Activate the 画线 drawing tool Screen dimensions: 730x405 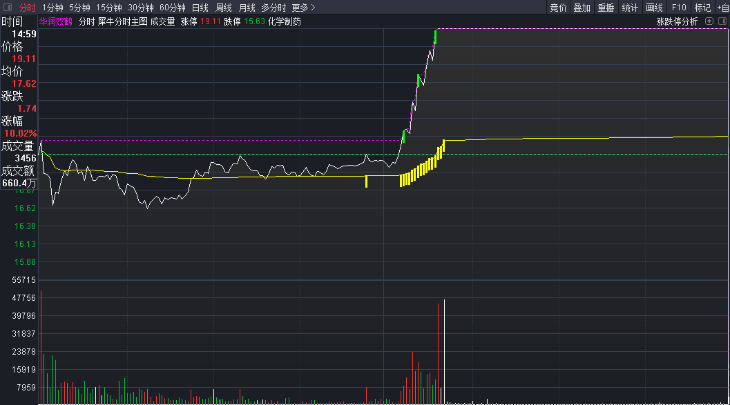click(654, 8)
